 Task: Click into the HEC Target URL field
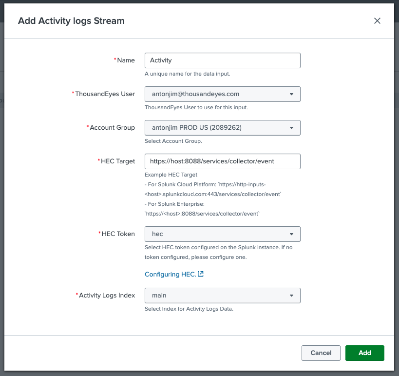(x=222, y=161)
